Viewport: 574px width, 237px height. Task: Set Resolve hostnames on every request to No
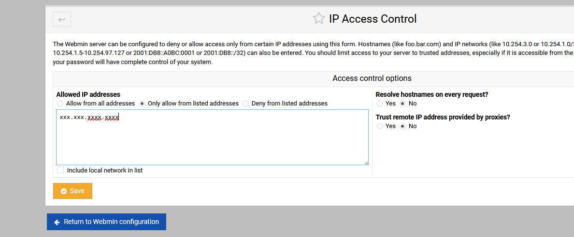pyautogui.click(x=402, y=104)
